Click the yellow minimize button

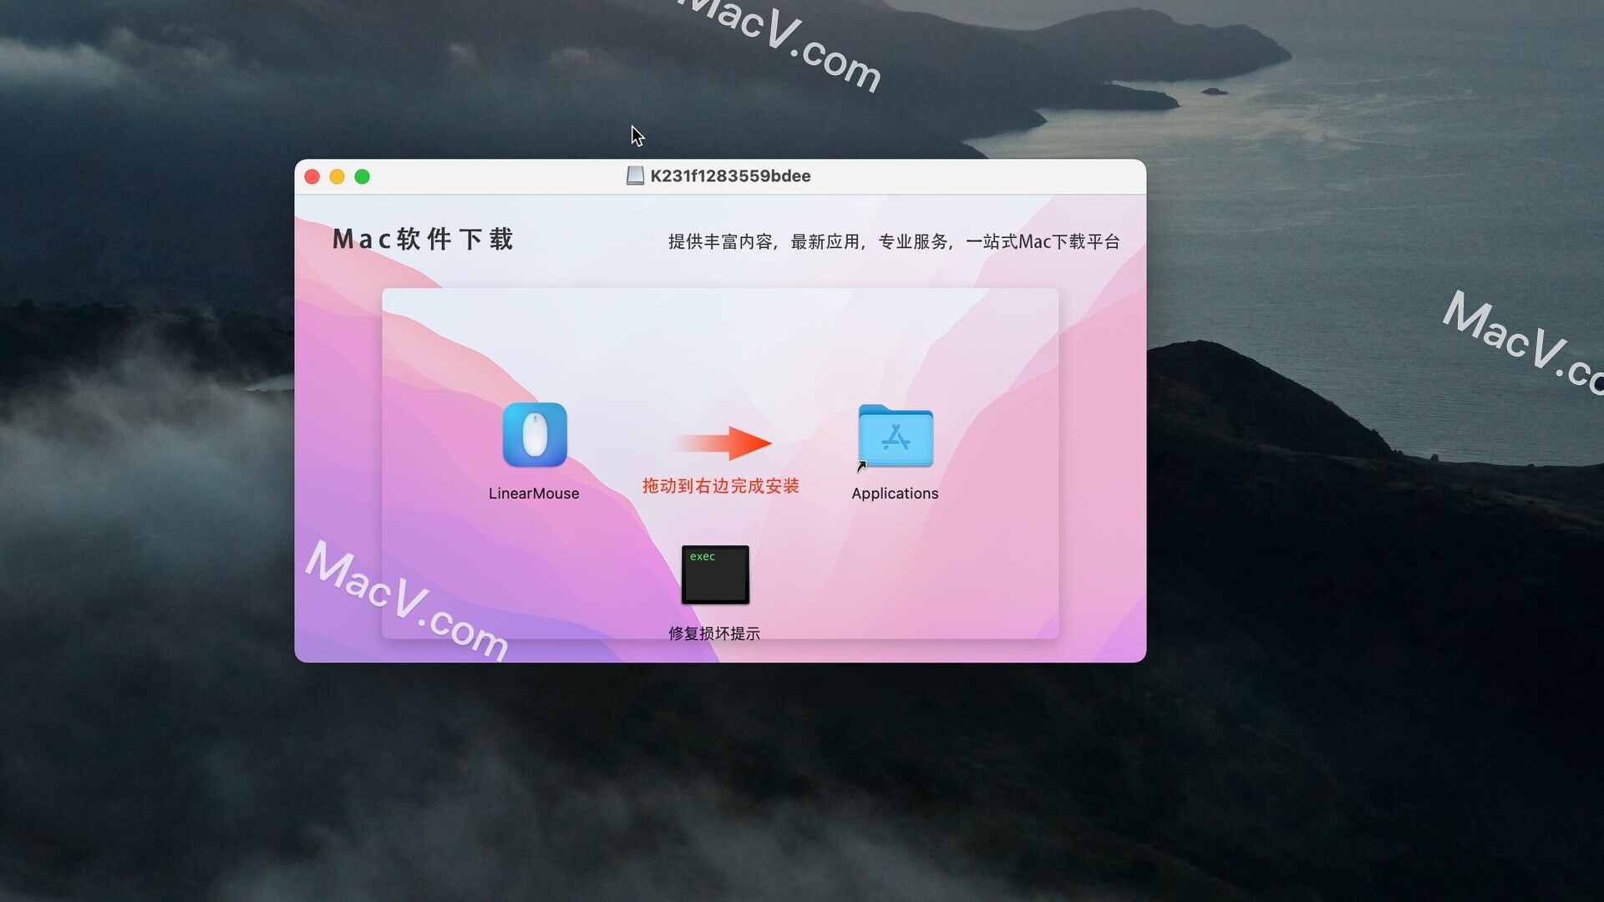click(x=338, y=175)
